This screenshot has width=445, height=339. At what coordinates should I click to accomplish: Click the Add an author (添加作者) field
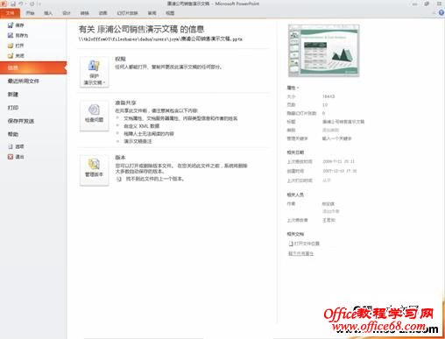330,211
